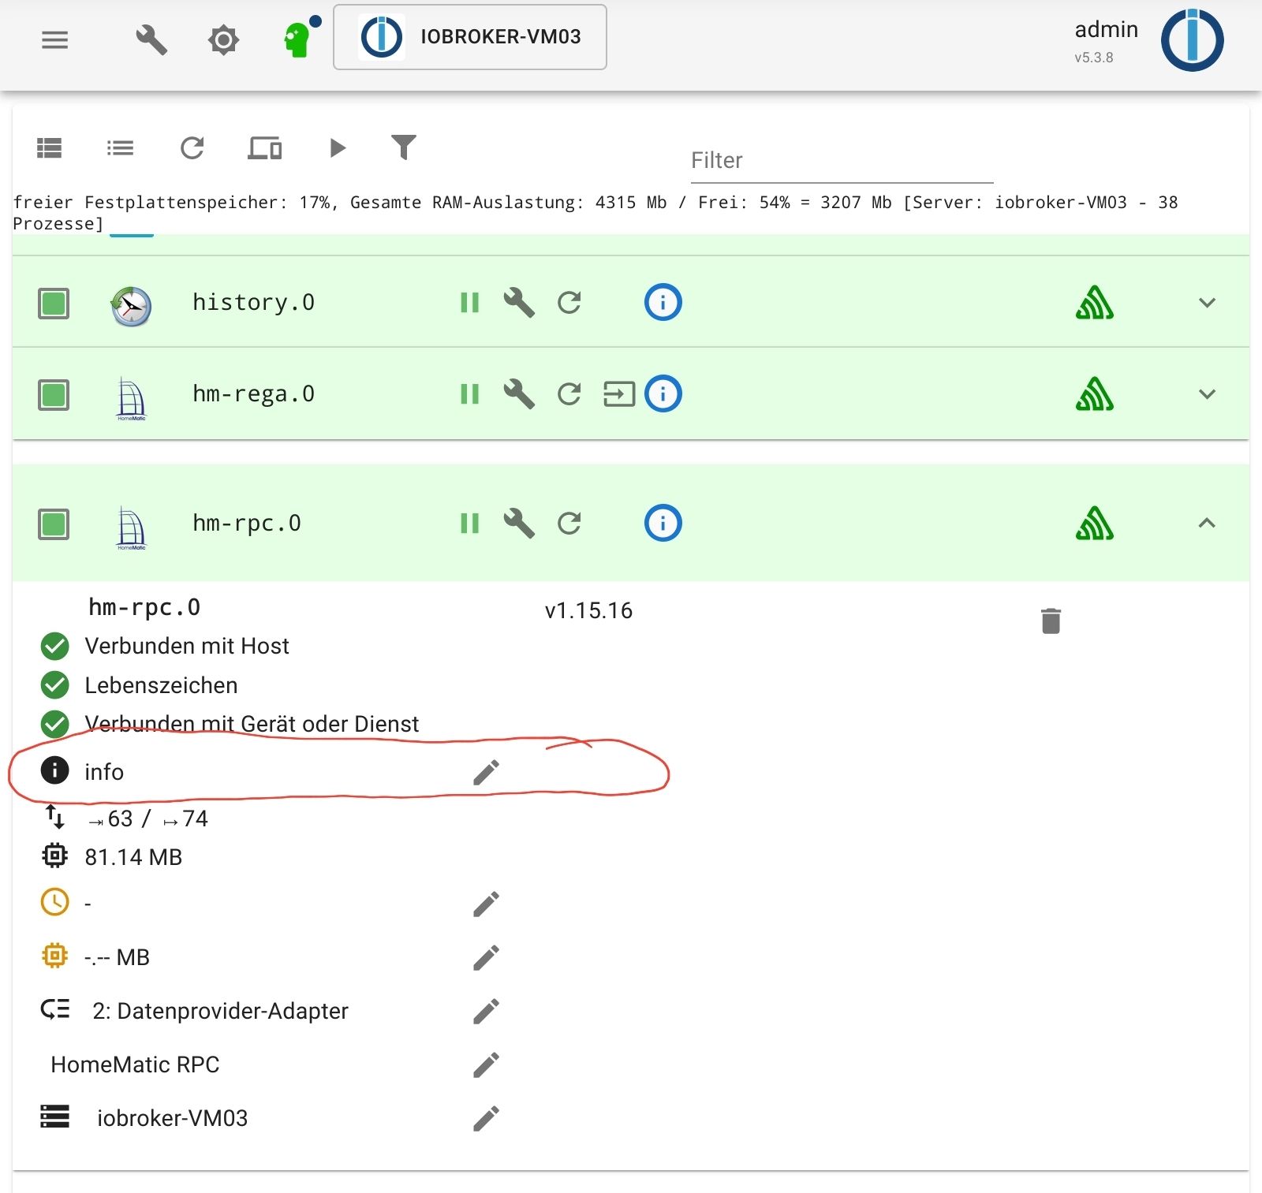The height and width of the screenshot is (1193, 1262).
Task: Focus the Filter text field
Action: [842, 161]
